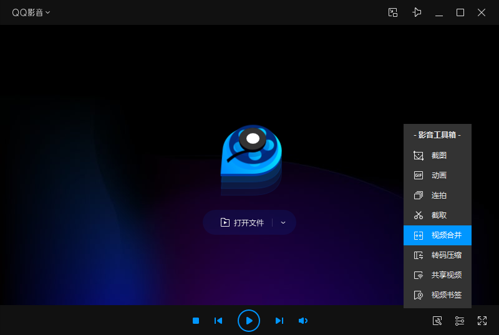499x335 pixels.
Task: Start playback with the play button
Action: pyautogui.click(x=249, y=321)
